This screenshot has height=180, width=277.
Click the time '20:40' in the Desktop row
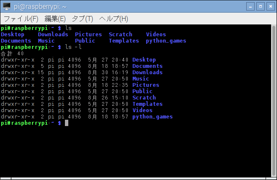click(120, 60)
